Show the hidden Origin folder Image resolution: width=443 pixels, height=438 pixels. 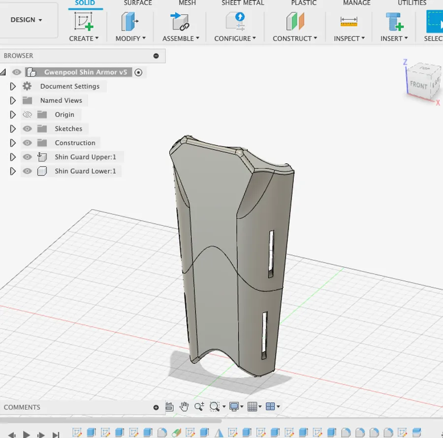coord(27,115)
